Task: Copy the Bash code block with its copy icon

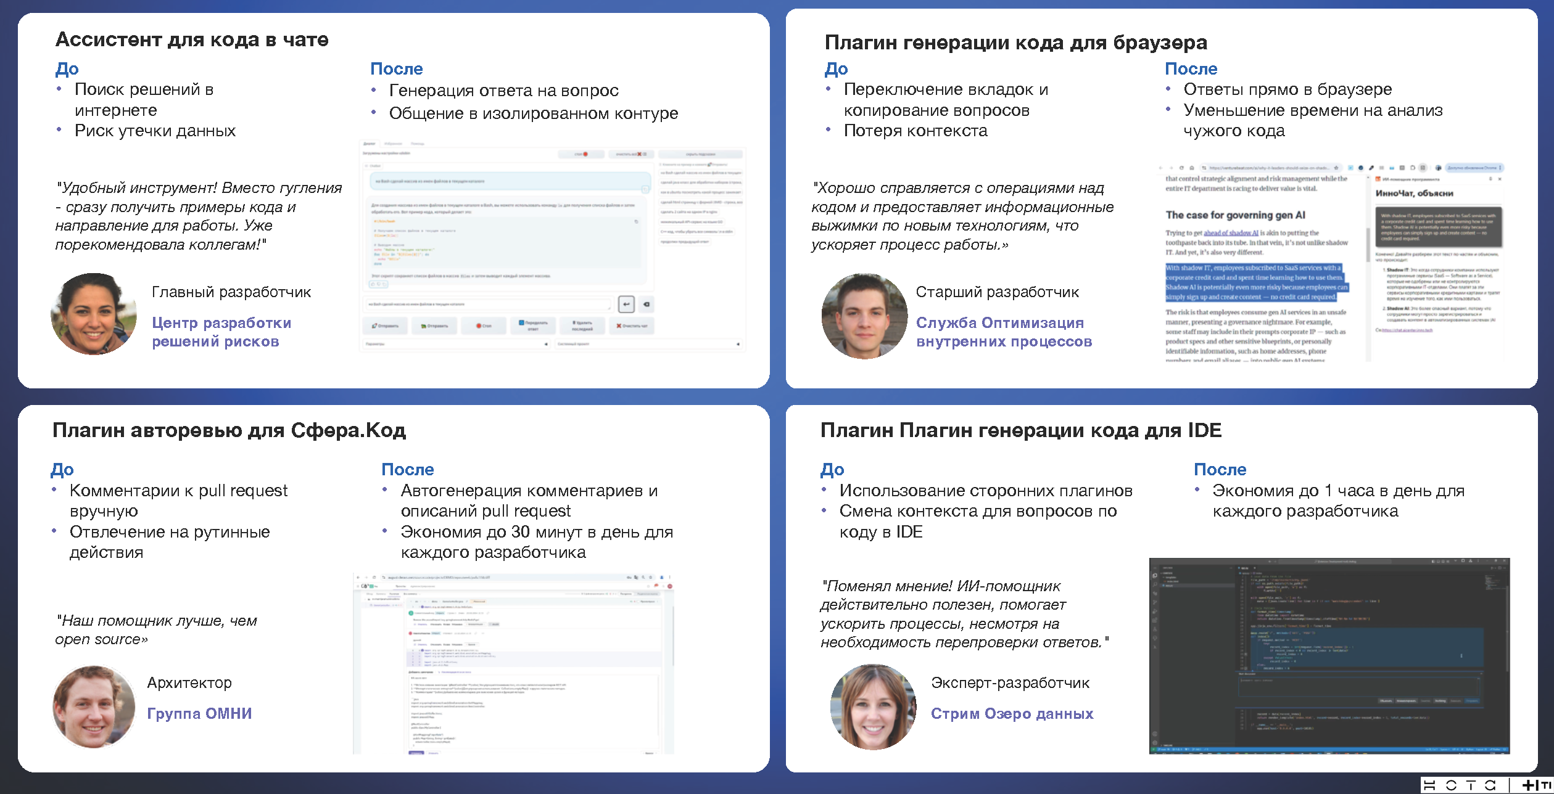Action: (636, 221)
